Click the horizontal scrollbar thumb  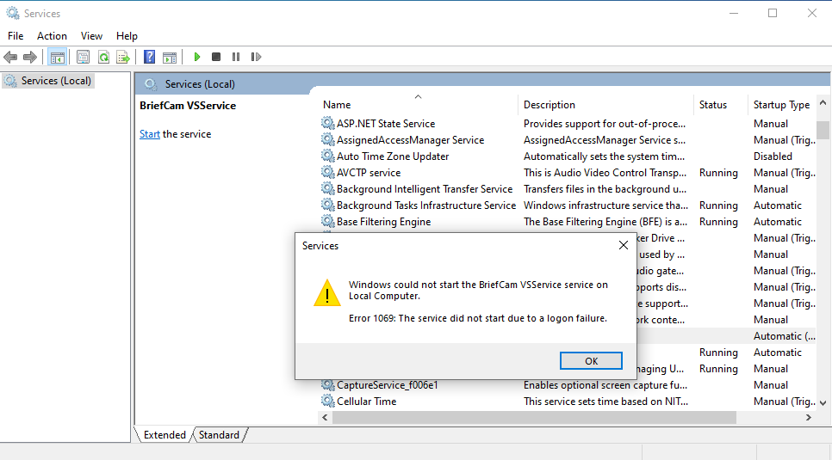534,418
